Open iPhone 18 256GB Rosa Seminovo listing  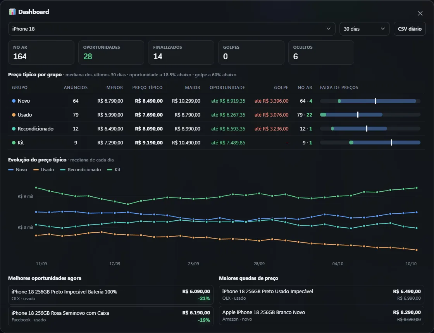click(111, 316)
